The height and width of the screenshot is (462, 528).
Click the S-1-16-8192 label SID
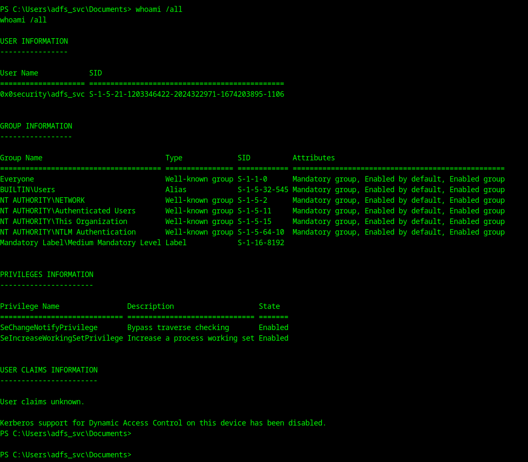click(261, 243)
